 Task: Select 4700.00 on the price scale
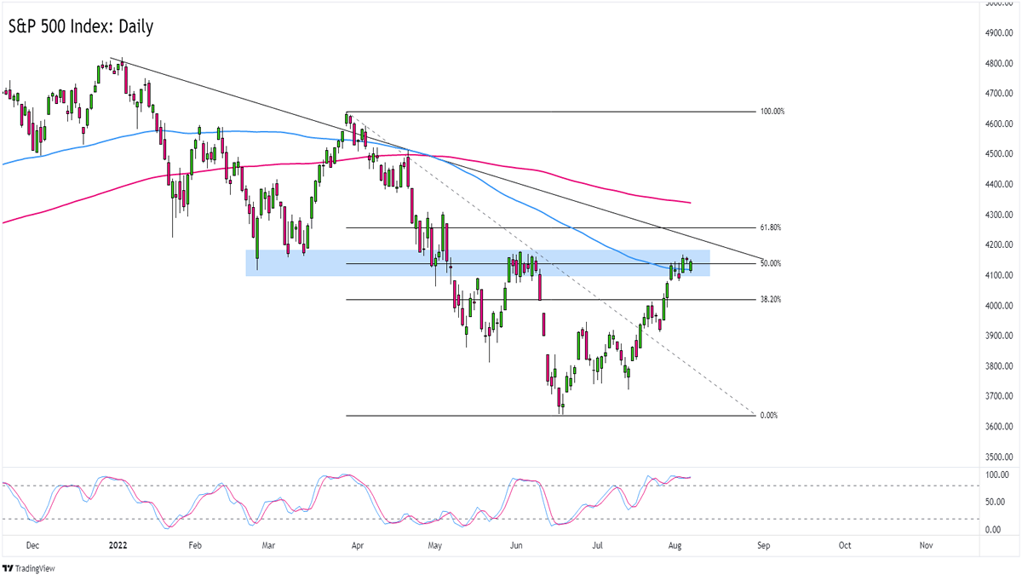[x=998, y=94]
